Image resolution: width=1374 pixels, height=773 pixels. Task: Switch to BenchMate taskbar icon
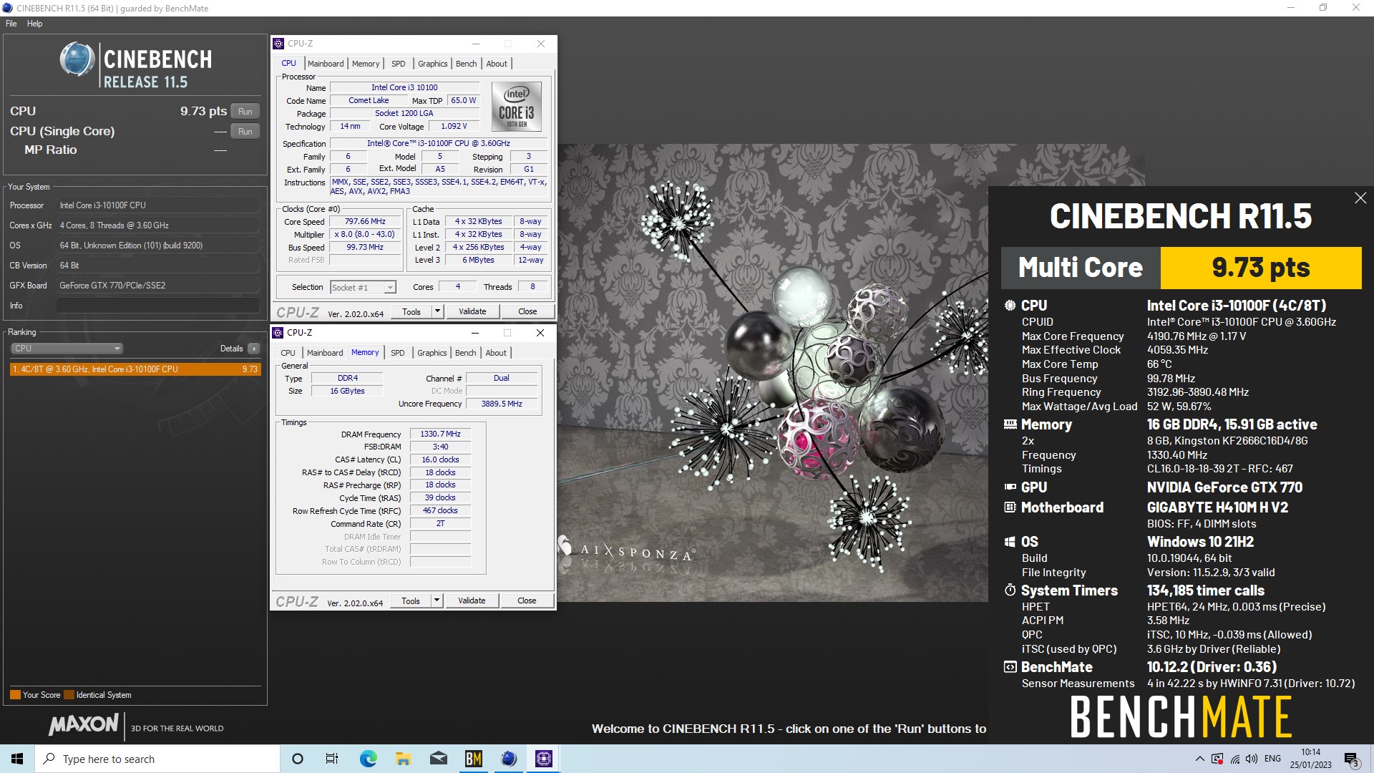coord(473,759)
